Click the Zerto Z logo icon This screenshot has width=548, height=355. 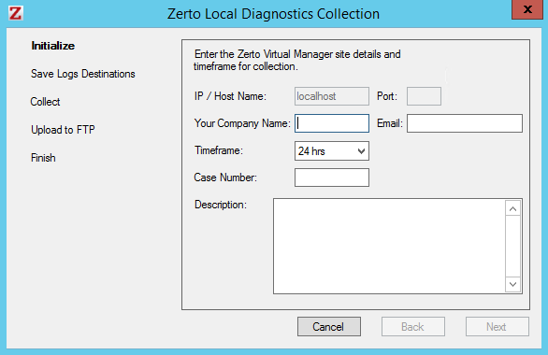(x=16, y=14)
